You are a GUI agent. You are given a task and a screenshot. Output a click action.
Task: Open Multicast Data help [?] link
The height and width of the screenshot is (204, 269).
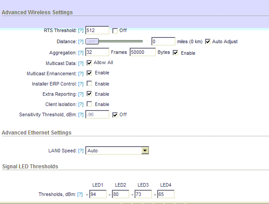81,63
